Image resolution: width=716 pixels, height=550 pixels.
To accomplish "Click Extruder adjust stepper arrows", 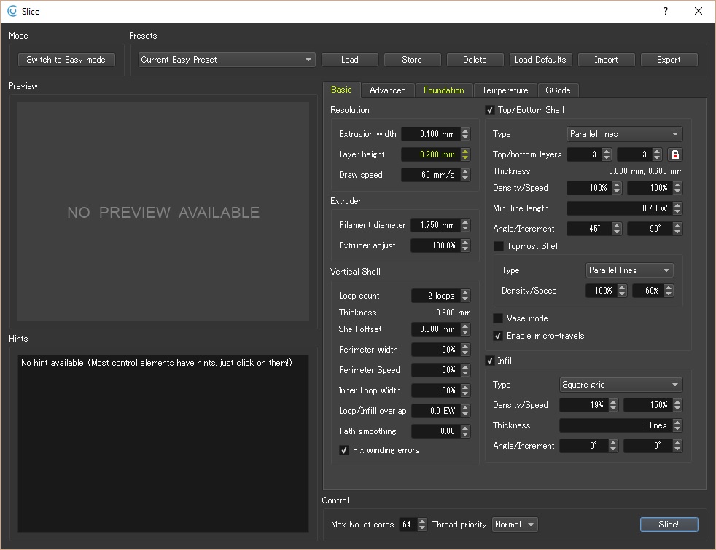I will 465,245.
